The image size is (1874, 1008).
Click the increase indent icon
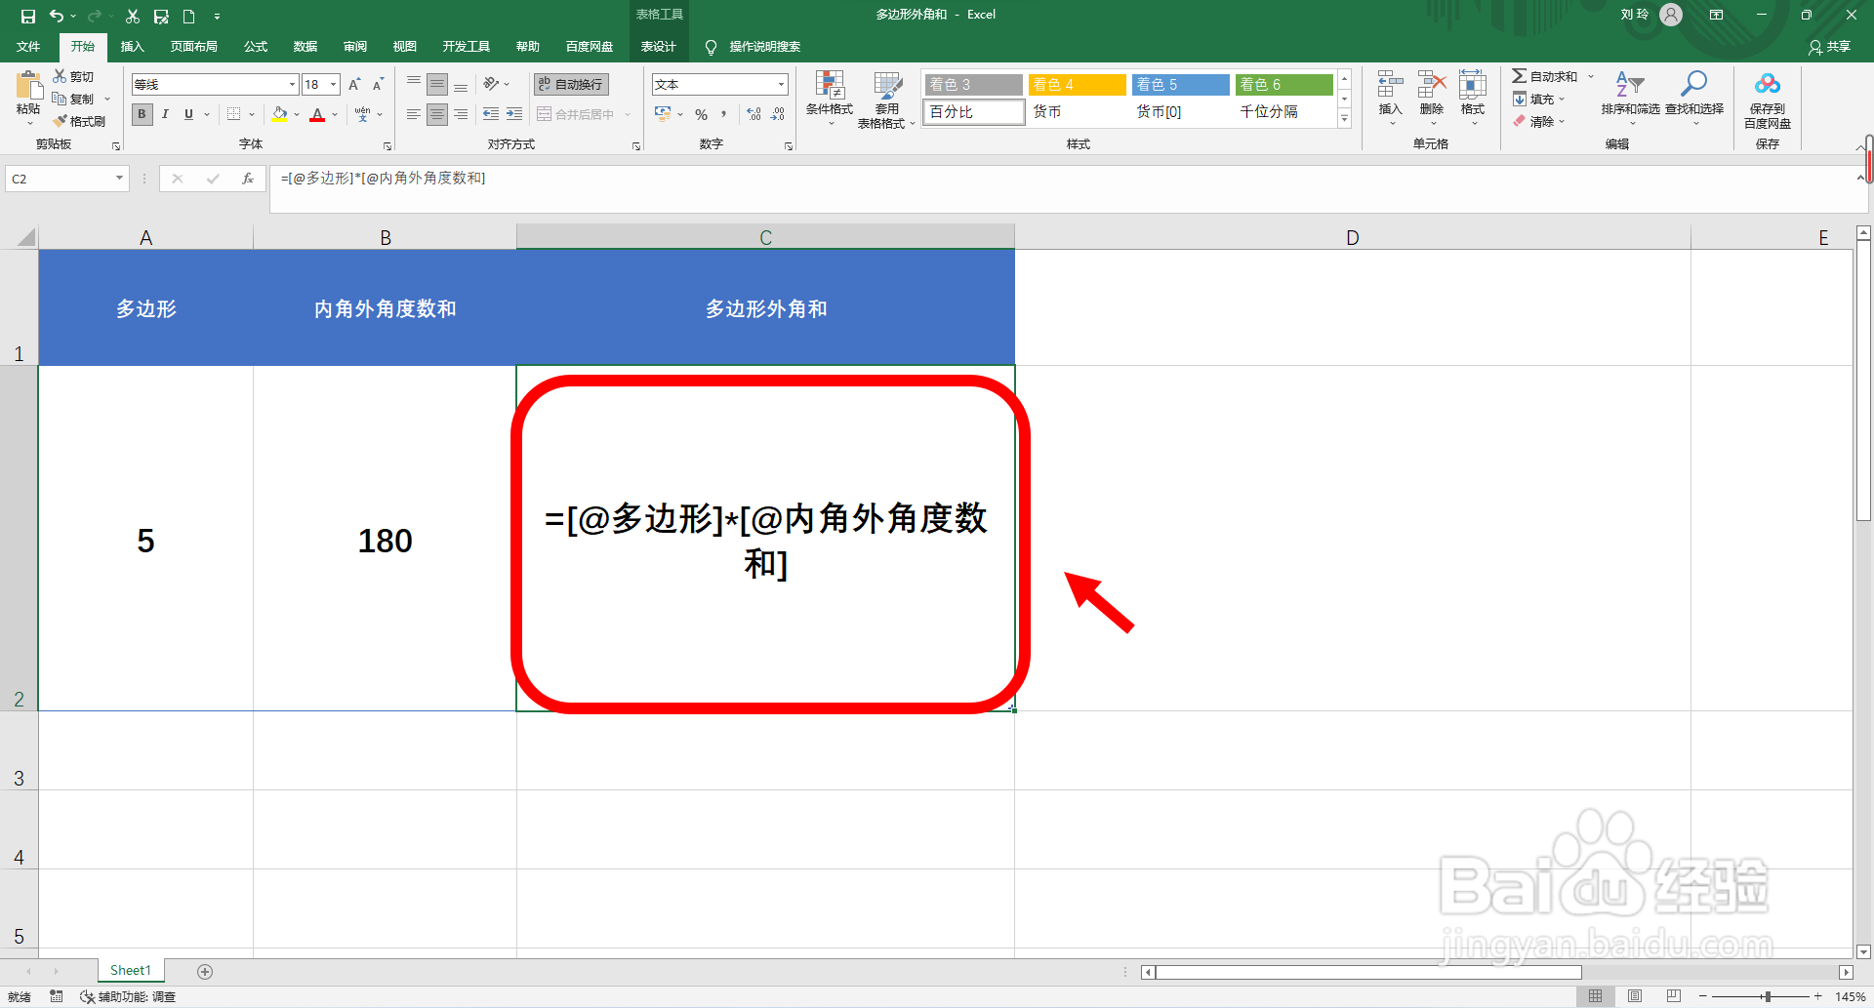[514, 114]
